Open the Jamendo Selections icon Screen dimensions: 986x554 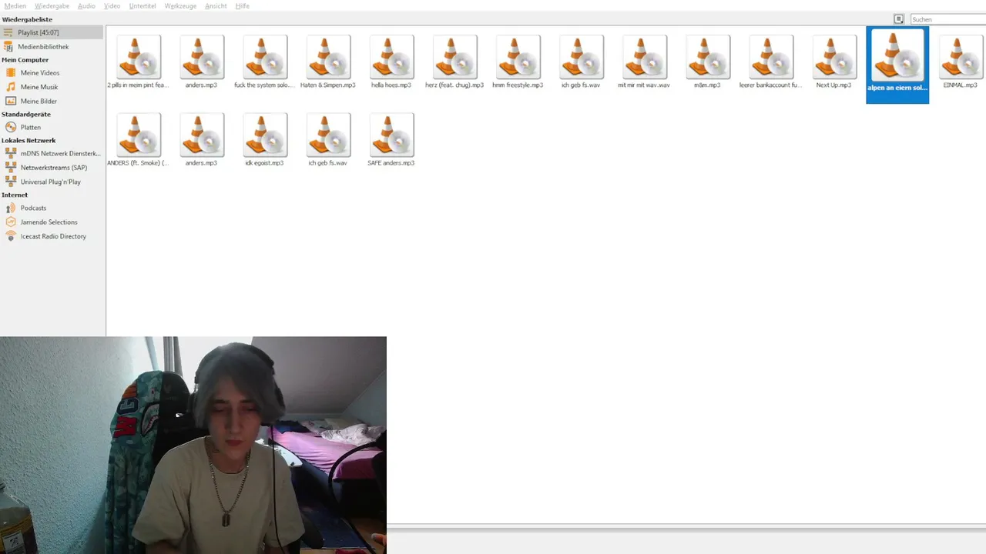click(x=11, y=222)
